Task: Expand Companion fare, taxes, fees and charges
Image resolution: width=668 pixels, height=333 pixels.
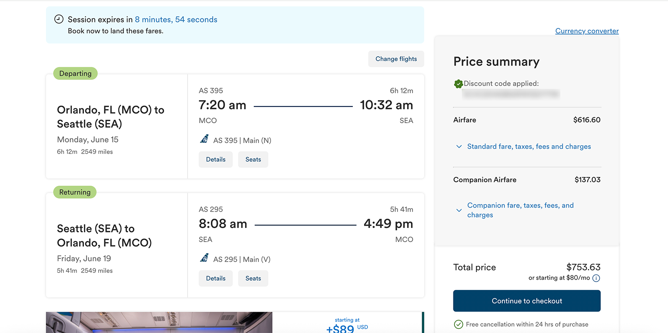Action: (520, 210)
